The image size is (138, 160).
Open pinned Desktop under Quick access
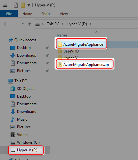click(x=24, y=48)
